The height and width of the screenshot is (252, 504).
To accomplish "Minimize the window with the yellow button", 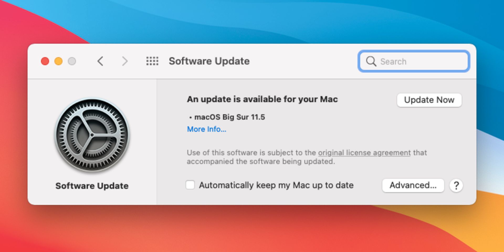I will 58,61.
